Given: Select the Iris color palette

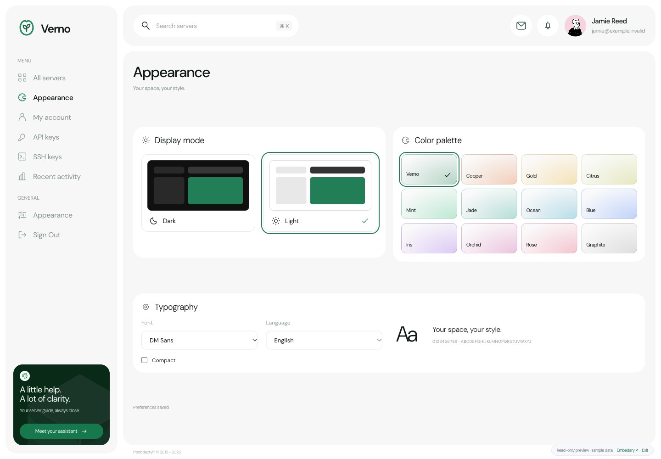Looking at the screenshot, I should click(x=429, y=238).
